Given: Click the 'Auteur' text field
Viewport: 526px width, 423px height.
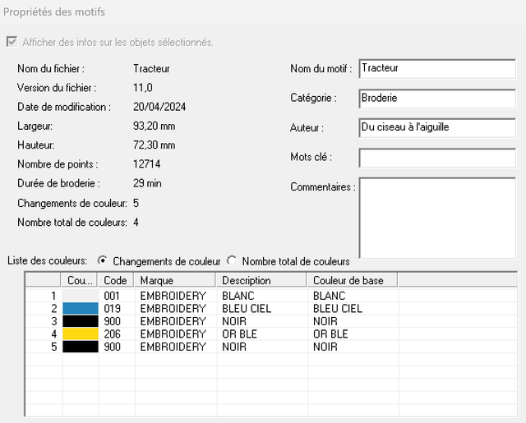Looking at the screenshot, I should [x=436, y=128].
